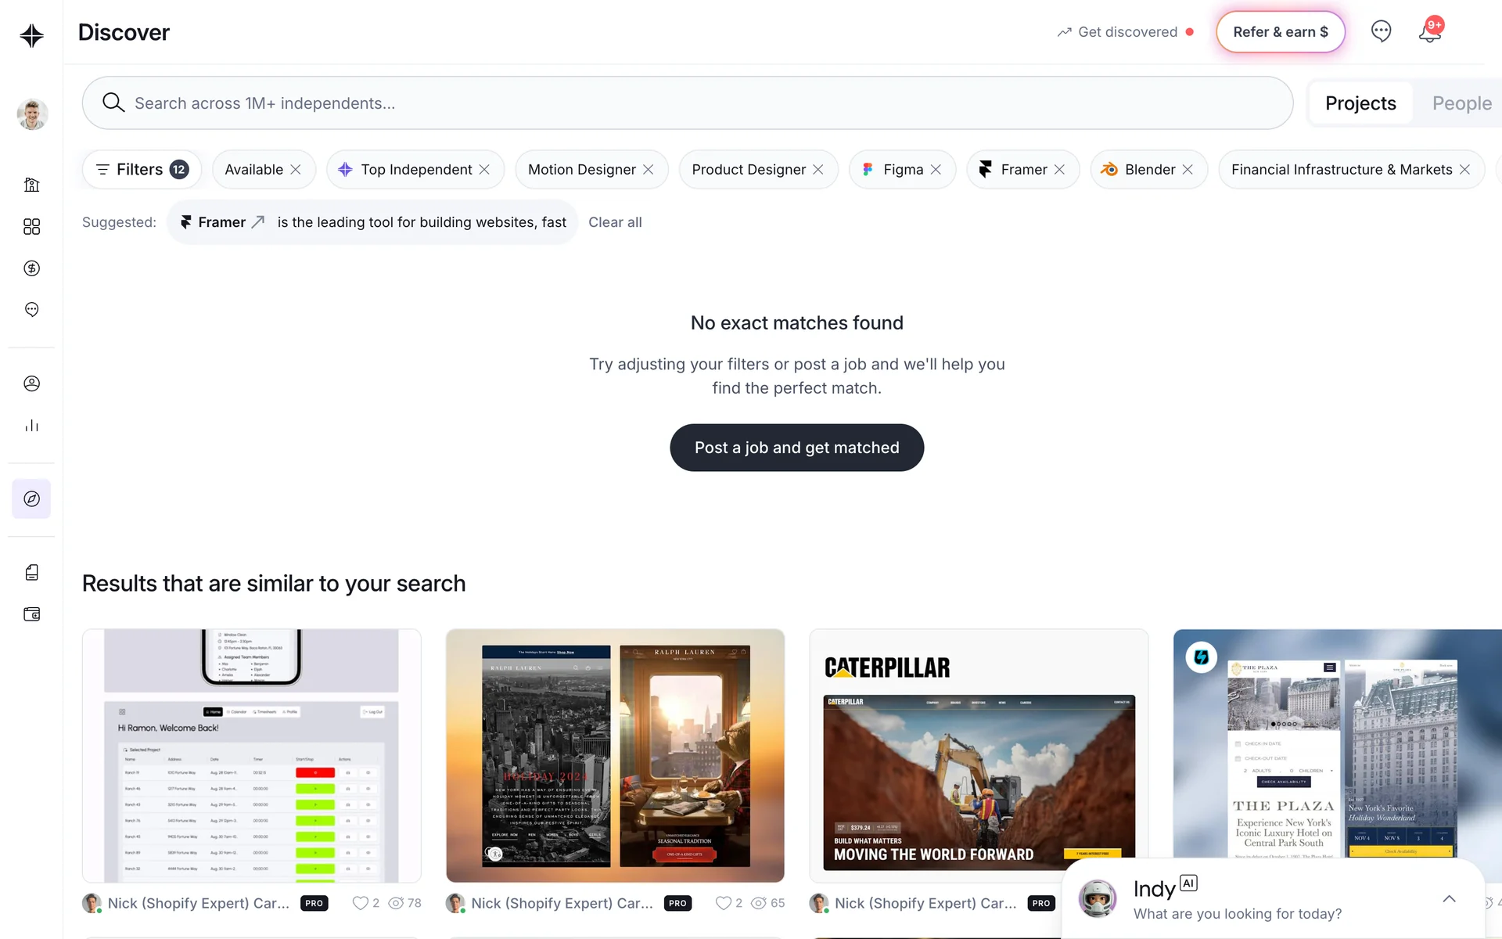The width and height of the screenshot is (1502, 939).
Task: Click the building icon in sidebar
Action: click(x=31, y=185)
